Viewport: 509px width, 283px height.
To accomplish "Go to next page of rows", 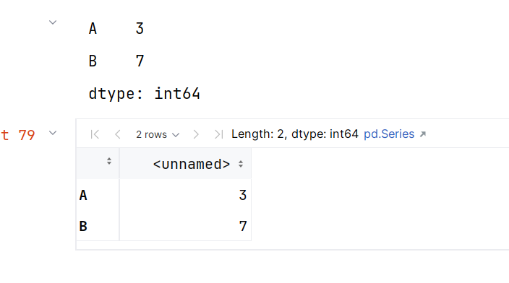I will [196, 134].
